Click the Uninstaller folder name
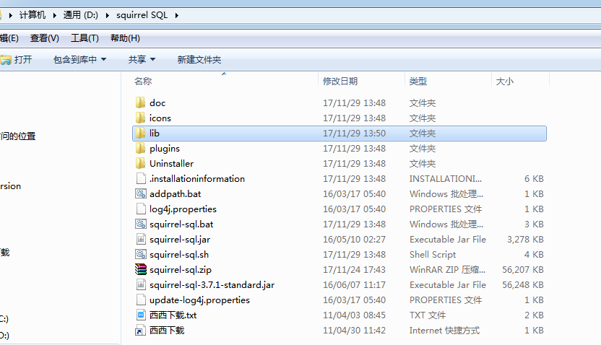This screenshot has height=345, width=601. [171, 164]
